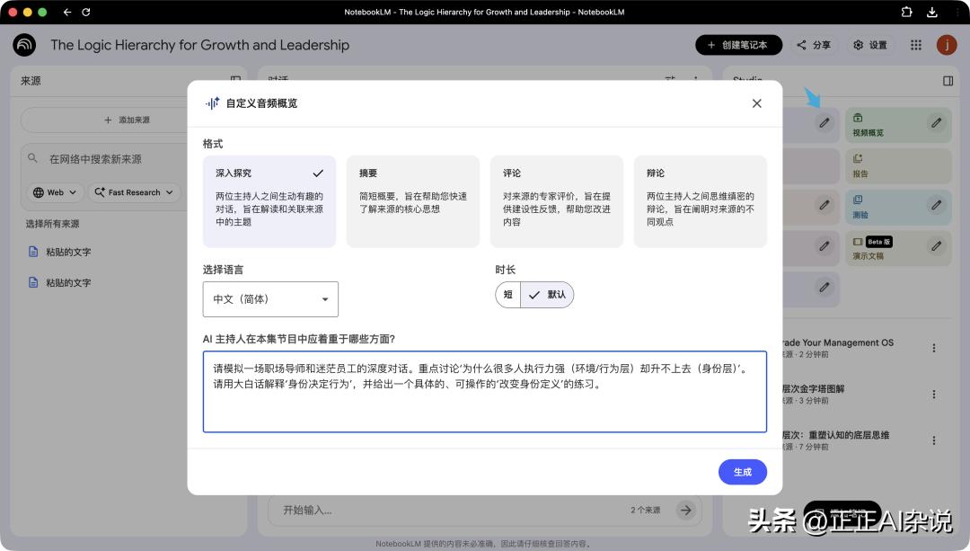Open the user account avatar
The width and height of the screenshot is (970, 551).
[x=946, y=45]
